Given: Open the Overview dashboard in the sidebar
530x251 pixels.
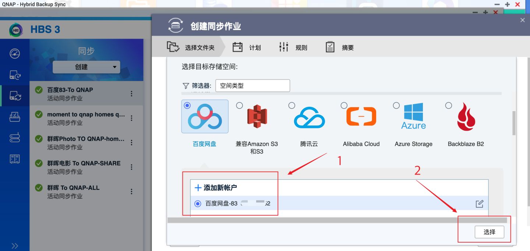Looking at the screenshot, I should 15,53.
